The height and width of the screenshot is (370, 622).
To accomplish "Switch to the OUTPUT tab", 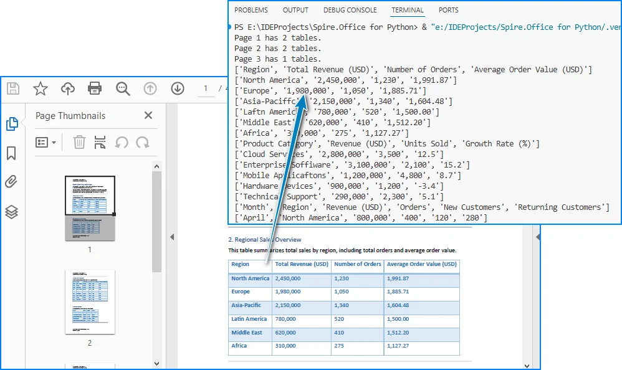I will pos(295,10).
